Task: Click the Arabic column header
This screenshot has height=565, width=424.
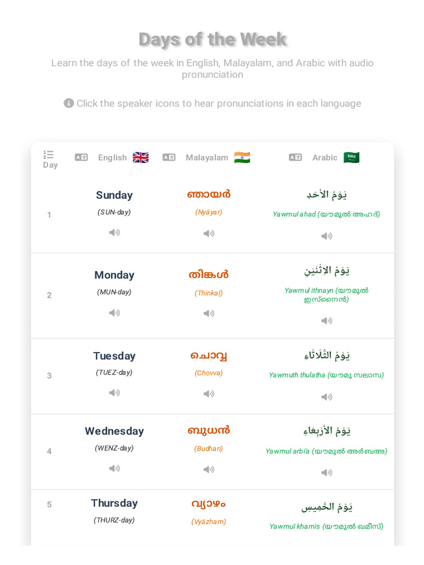Action: pyautogui.click(x=325, y=158)
